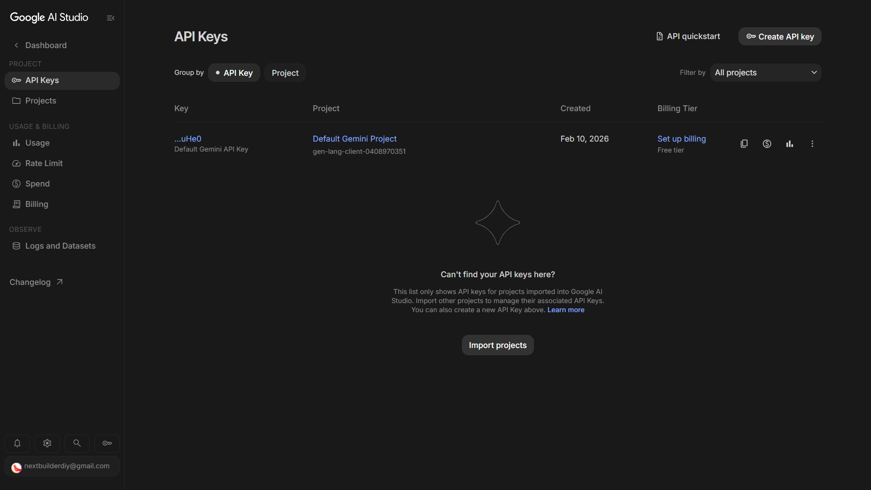The height and width of the screenshot is (490, 871).
Task: Open the Changelog external link
Action: 36,282
